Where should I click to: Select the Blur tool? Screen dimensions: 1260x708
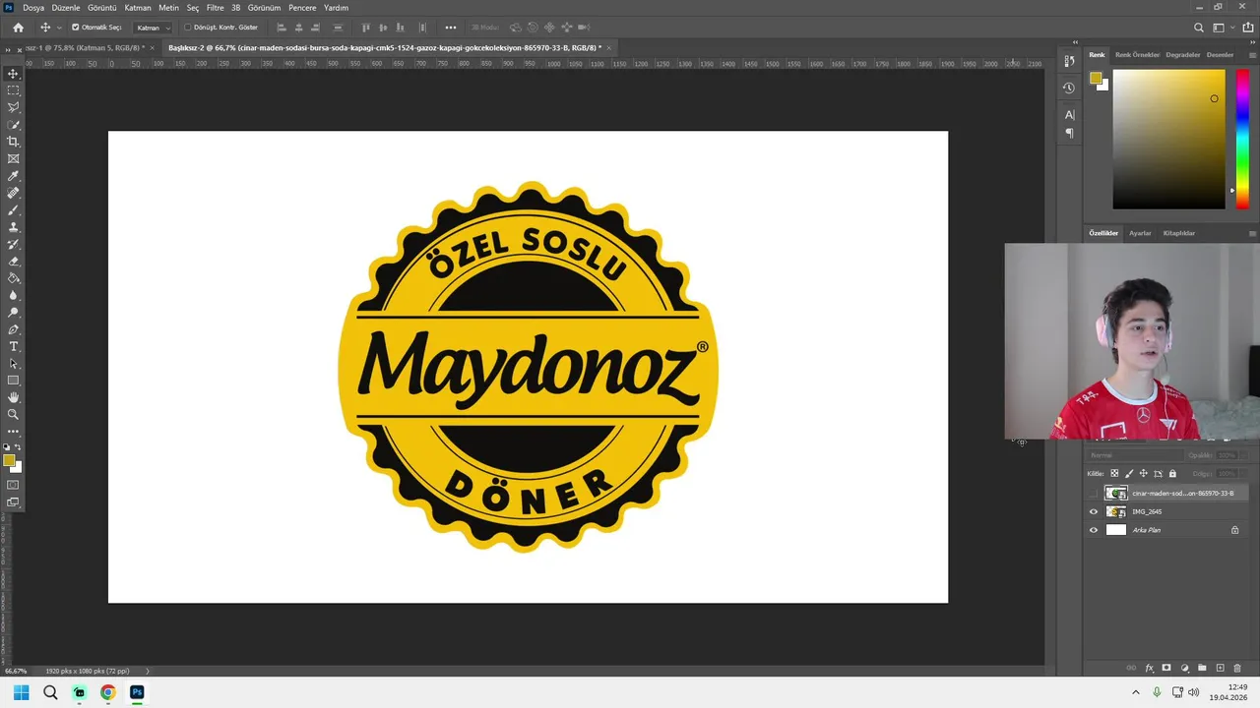13,295
